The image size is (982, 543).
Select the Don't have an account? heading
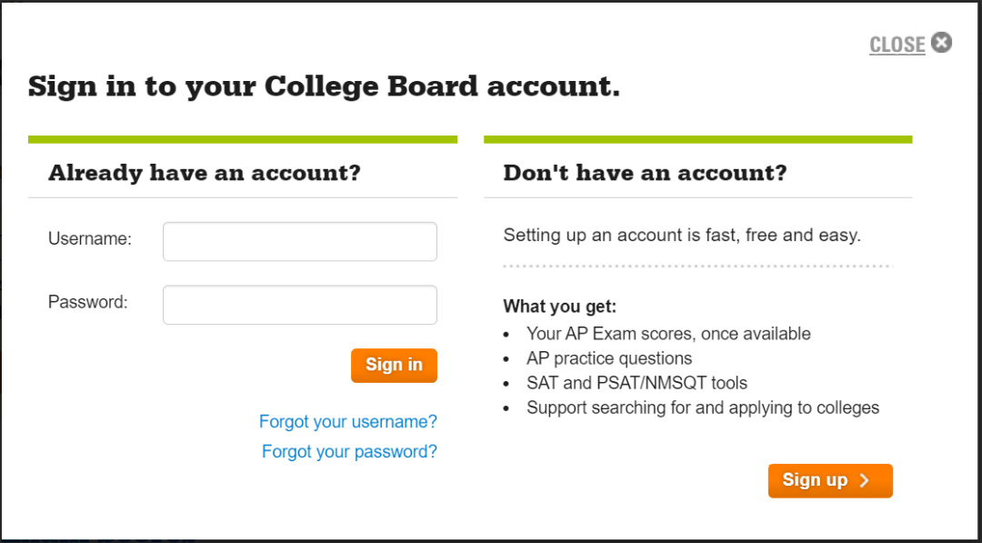tap(645, 173)
